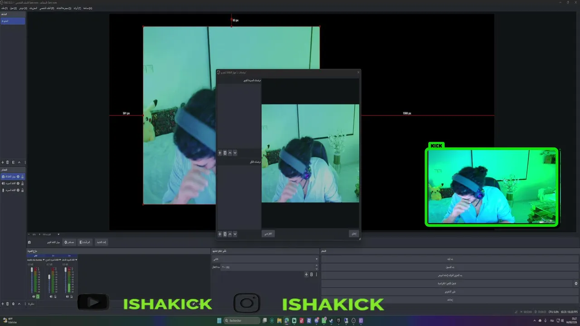Lock the speaker audio source
Screen dimensions: 580x326
click(23, 183)
